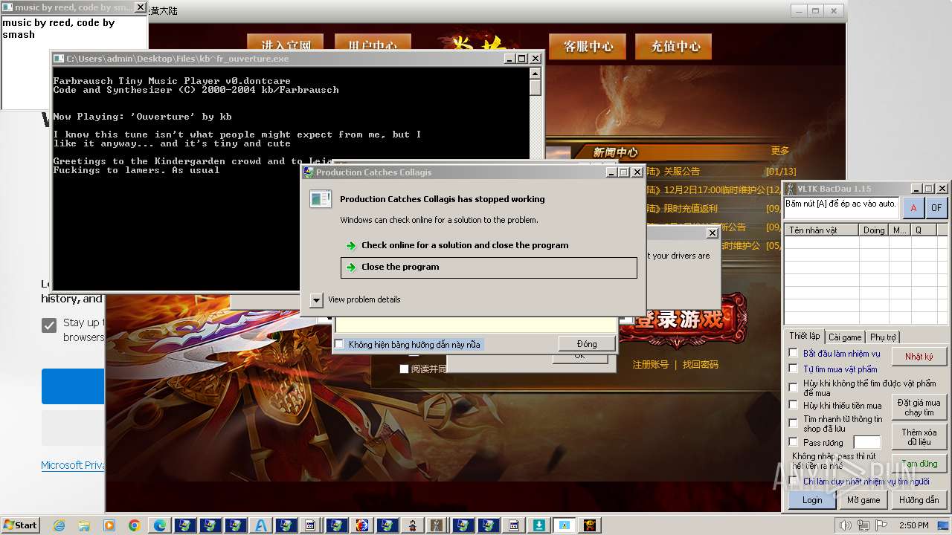Click the volume speaker icon in system tray
The width and height of the screenshot is (952, 535).
(x=846, y=525)
